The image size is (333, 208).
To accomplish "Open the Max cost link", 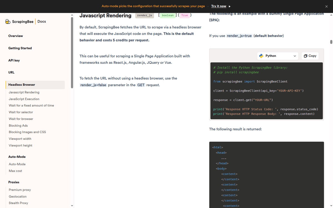I will tap(16, 171).
